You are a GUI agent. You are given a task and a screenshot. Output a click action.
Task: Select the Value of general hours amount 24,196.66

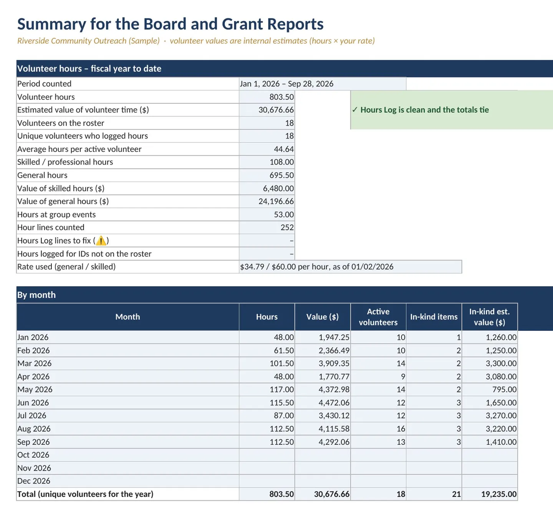(267, 201)
